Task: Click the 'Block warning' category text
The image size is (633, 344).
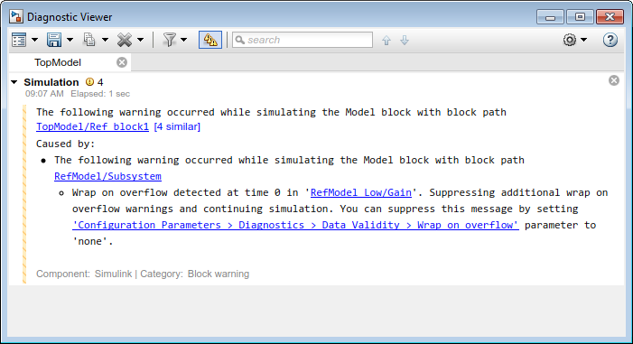Action: [x=219, y=274]
